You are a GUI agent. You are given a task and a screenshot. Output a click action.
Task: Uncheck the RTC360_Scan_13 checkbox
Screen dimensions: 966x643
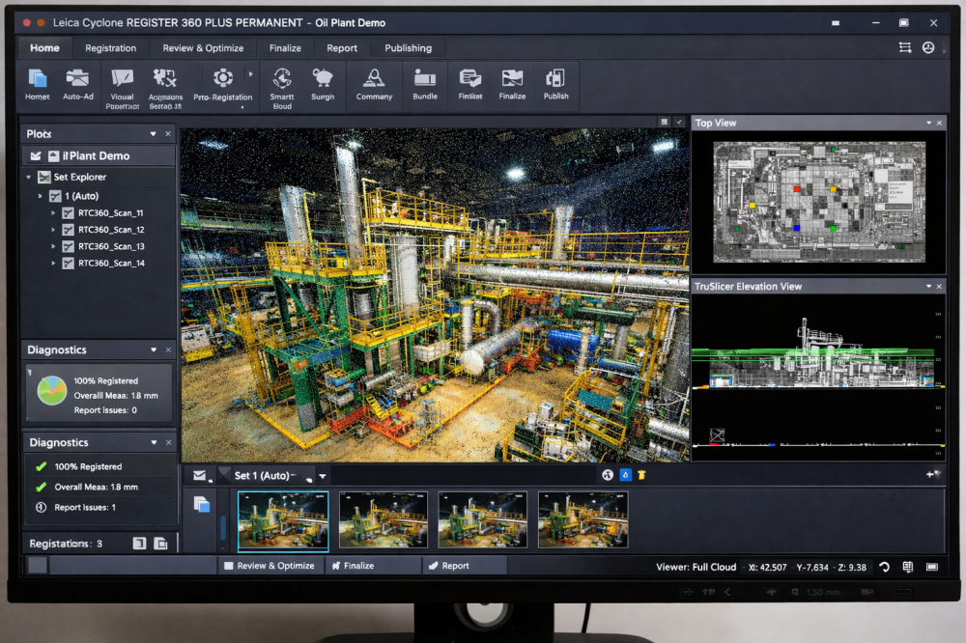(x=68, y=246)
